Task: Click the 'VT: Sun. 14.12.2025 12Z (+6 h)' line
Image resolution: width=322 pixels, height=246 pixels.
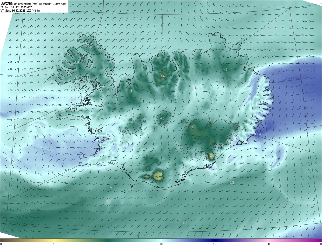Action: [20, 11]
